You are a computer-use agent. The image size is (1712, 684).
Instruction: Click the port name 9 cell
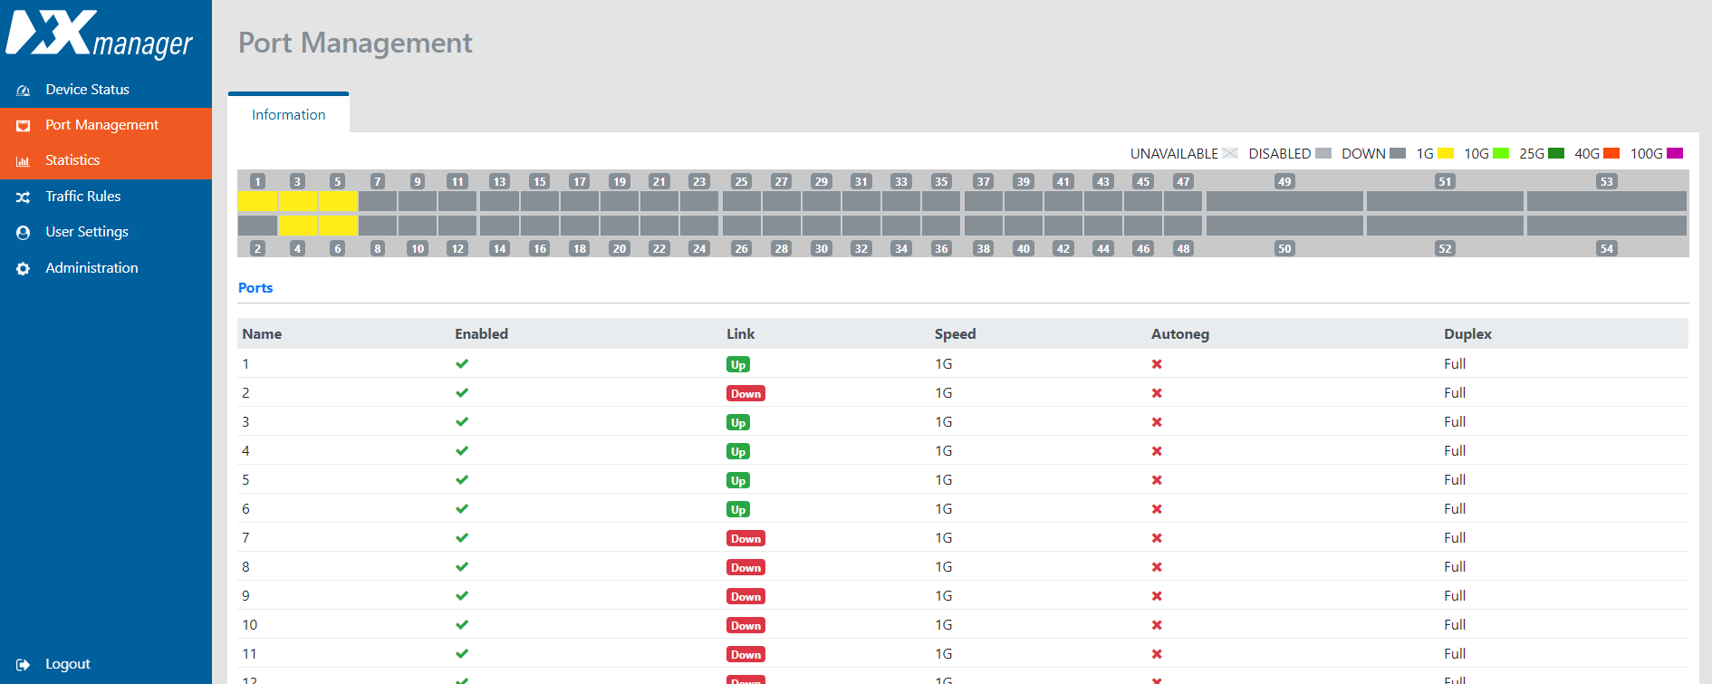coord(245,596)
